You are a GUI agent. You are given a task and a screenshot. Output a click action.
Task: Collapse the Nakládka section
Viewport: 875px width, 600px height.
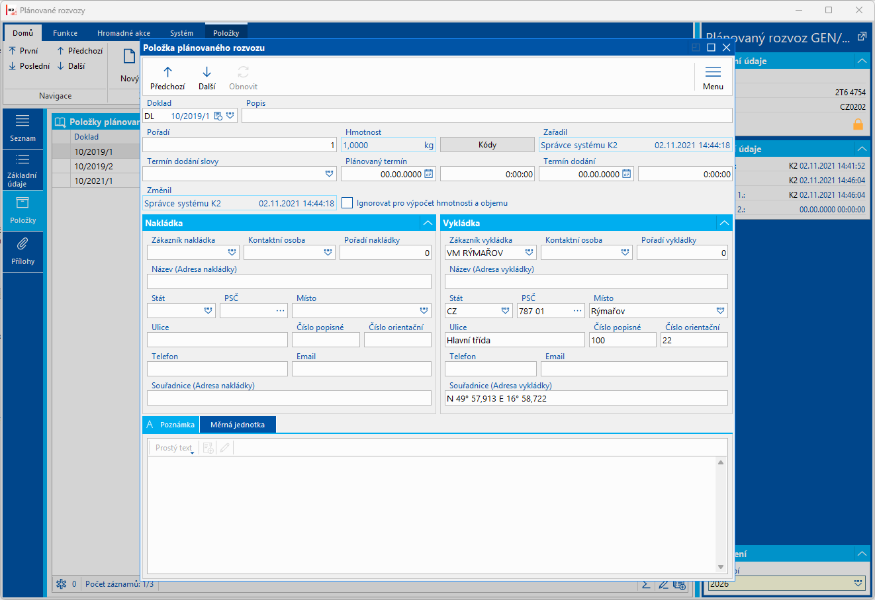pos(428,223)
